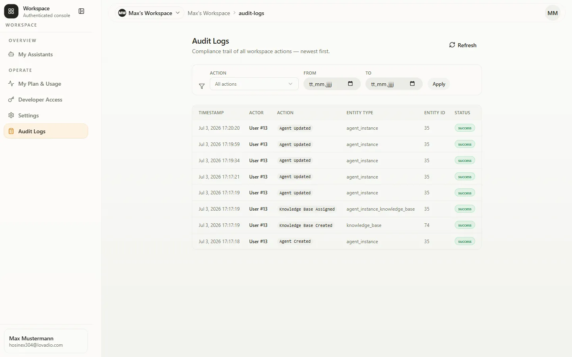Click the filter funnel icon
Screen dimensions: 572x357
(202, 86)
